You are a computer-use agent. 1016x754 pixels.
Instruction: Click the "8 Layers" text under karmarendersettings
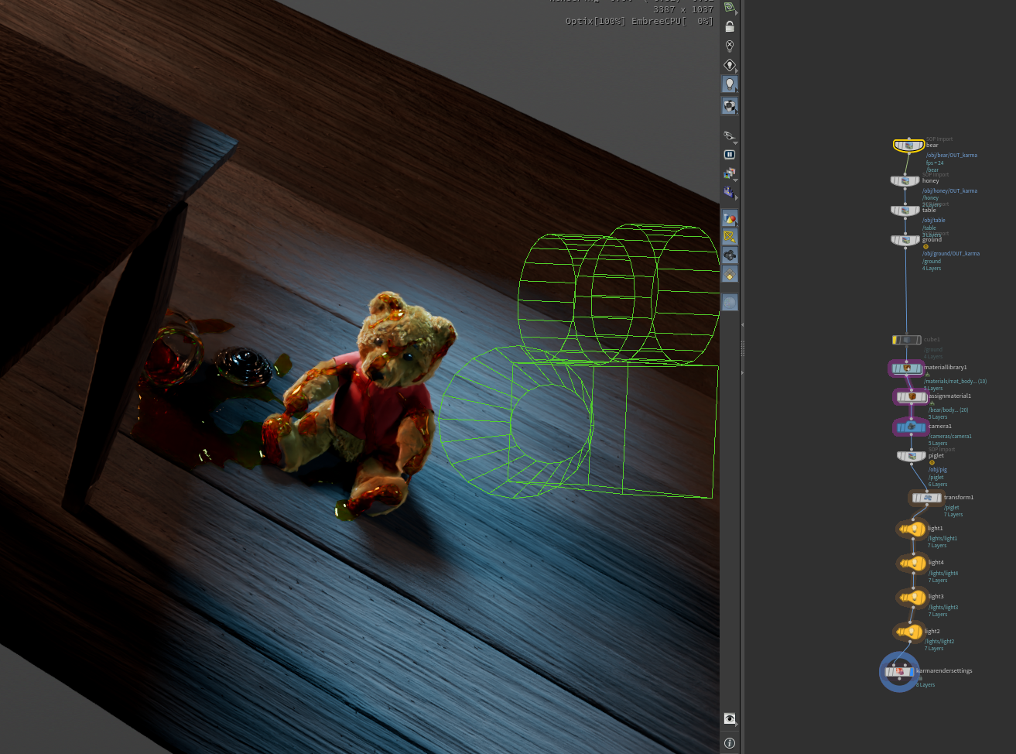(x=925, y=685)
